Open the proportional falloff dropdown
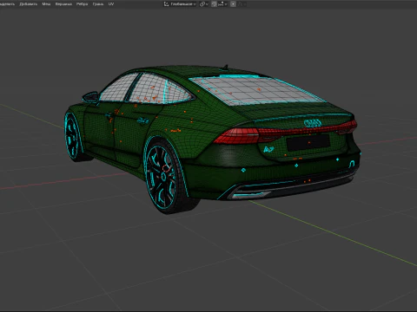 242,4
